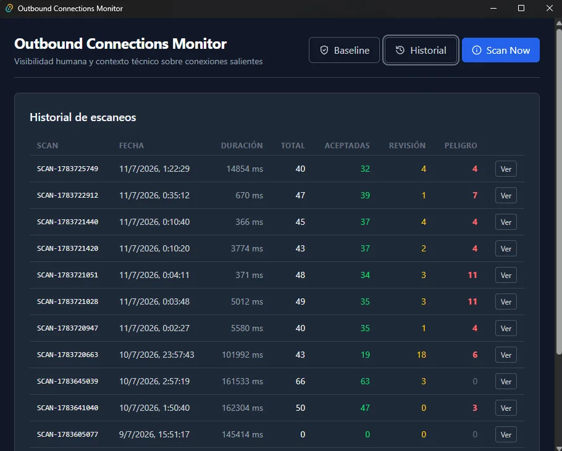Click the Historial de escaneos heading

[x=83, y=117]
